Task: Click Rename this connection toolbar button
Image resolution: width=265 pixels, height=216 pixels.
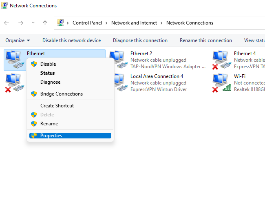Action: click(x=205, y=40)
